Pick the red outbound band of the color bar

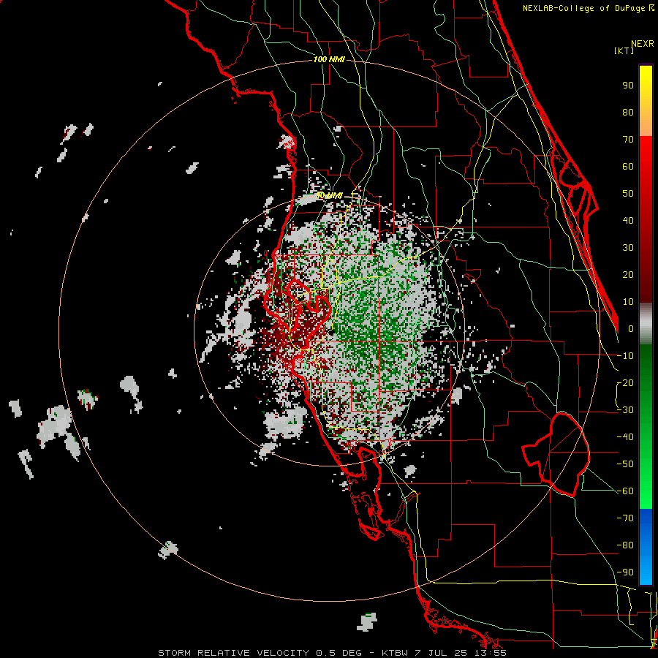pyautogui.click(x=646, y=219)
